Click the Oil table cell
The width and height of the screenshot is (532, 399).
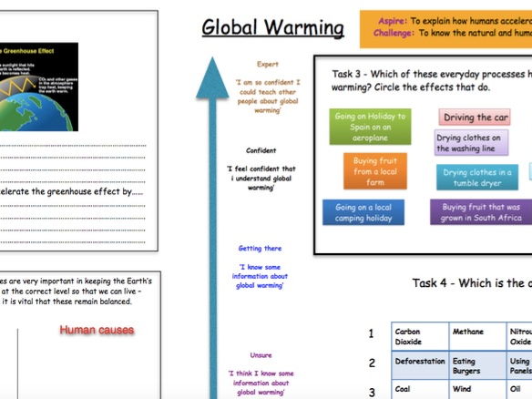pos(519,390)
